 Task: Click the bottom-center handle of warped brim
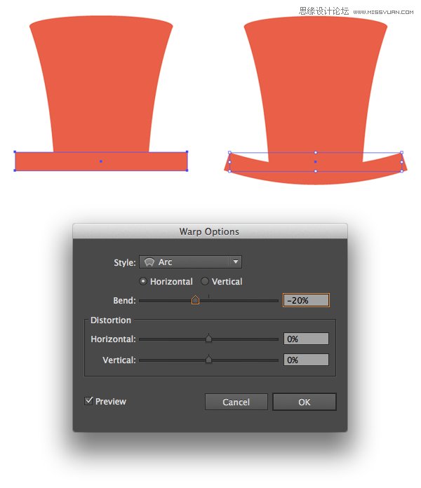316,171
